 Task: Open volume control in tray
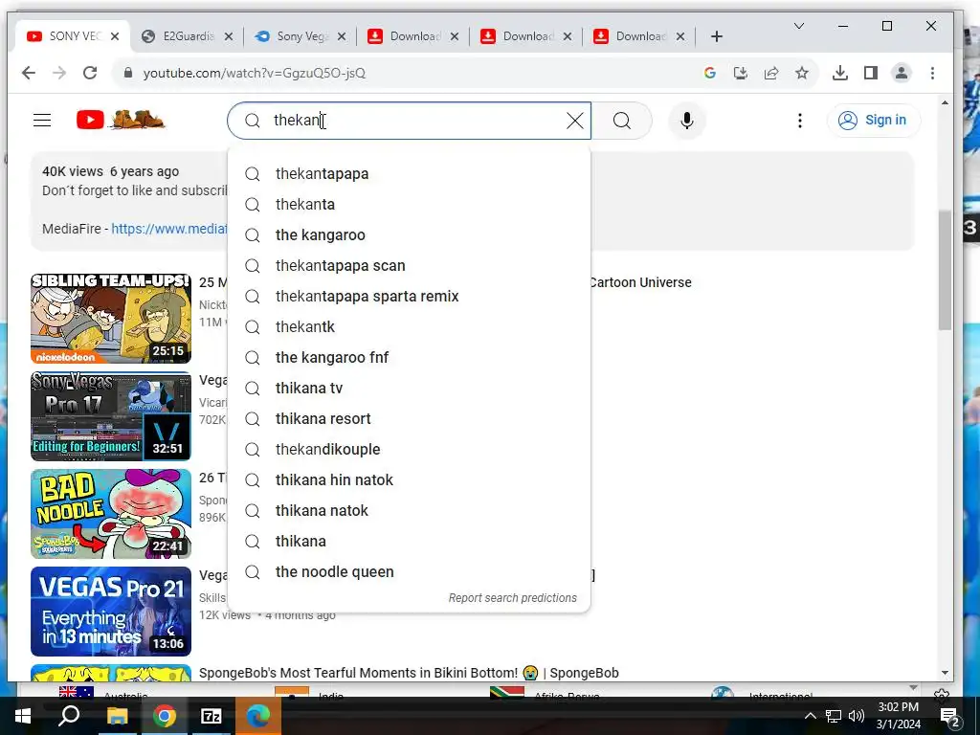857,716
